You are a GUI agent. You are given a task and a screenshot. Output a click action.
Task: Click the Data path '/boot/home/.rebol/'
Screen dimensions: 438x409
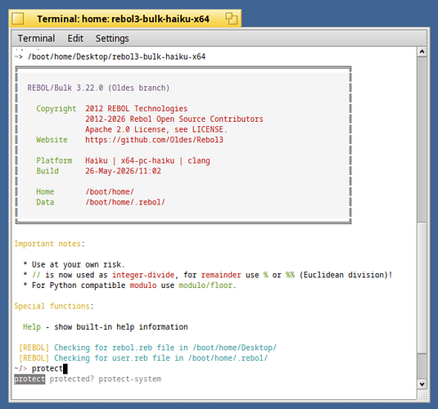(x=125, y=202)
